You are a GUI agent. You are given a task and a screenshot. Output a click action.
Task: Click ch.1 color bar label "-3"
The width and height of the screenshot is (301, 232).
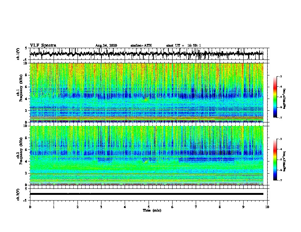pos(280,77)
